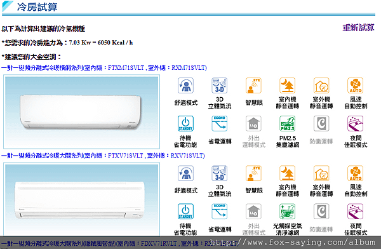Screen dimensions: 381x249
Task: Click 省電運轉 econo icon for FTXV71SVLT
Action: tap(220, 212)
